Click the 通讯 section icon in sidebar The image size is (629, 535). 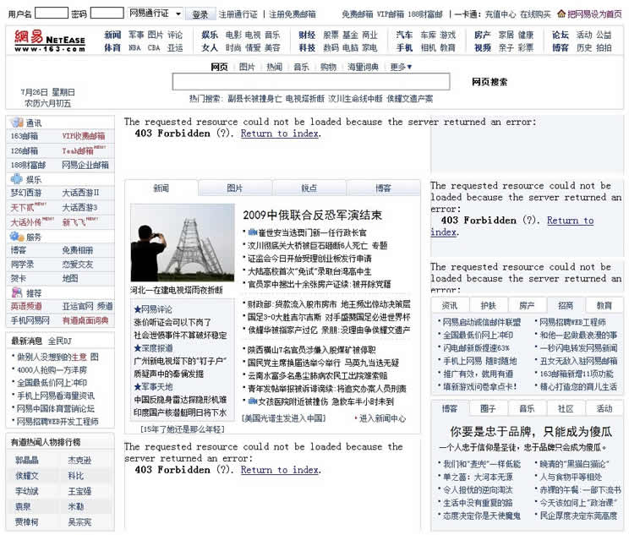[x=17, y=123]
